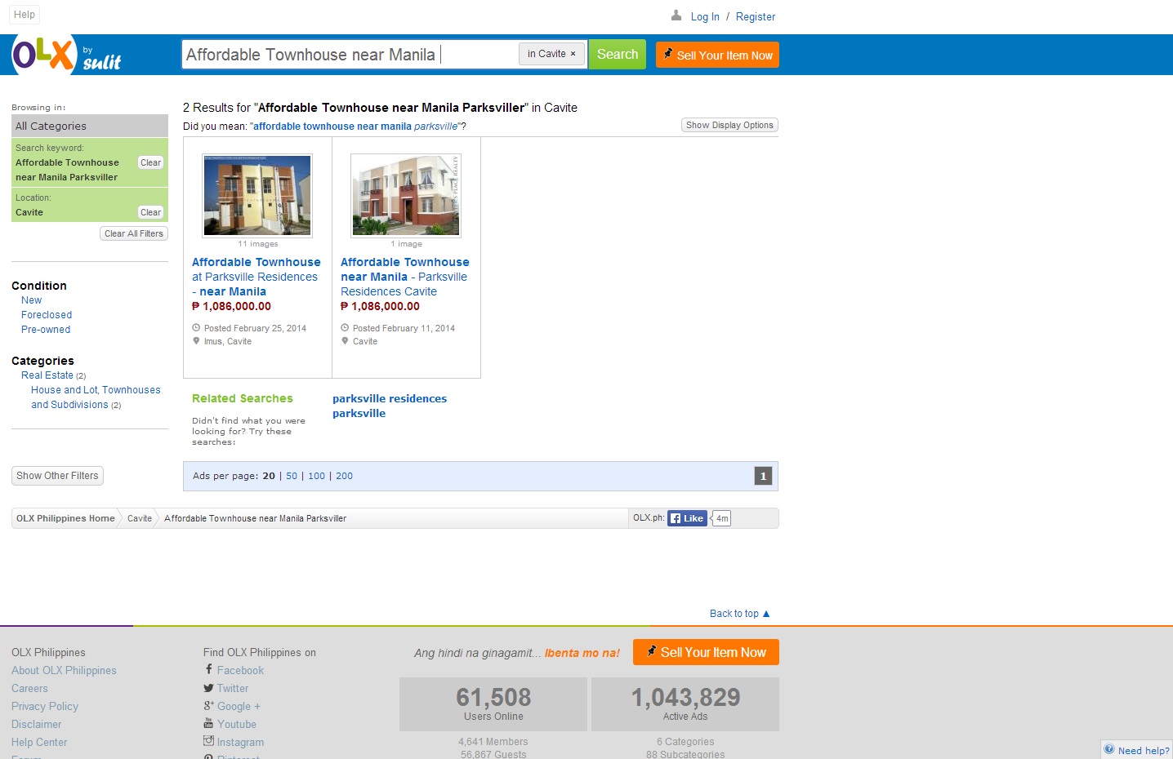Screen dimensions: 1173x759
Task: Expand Show Display Options
Action: 729,125
